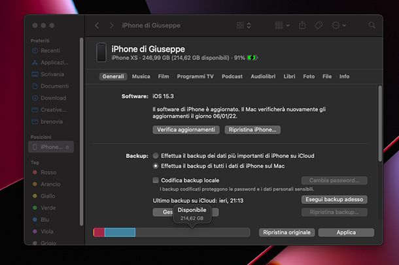Click the Applica button
The image size is (399, 265).
pos(346,232)
